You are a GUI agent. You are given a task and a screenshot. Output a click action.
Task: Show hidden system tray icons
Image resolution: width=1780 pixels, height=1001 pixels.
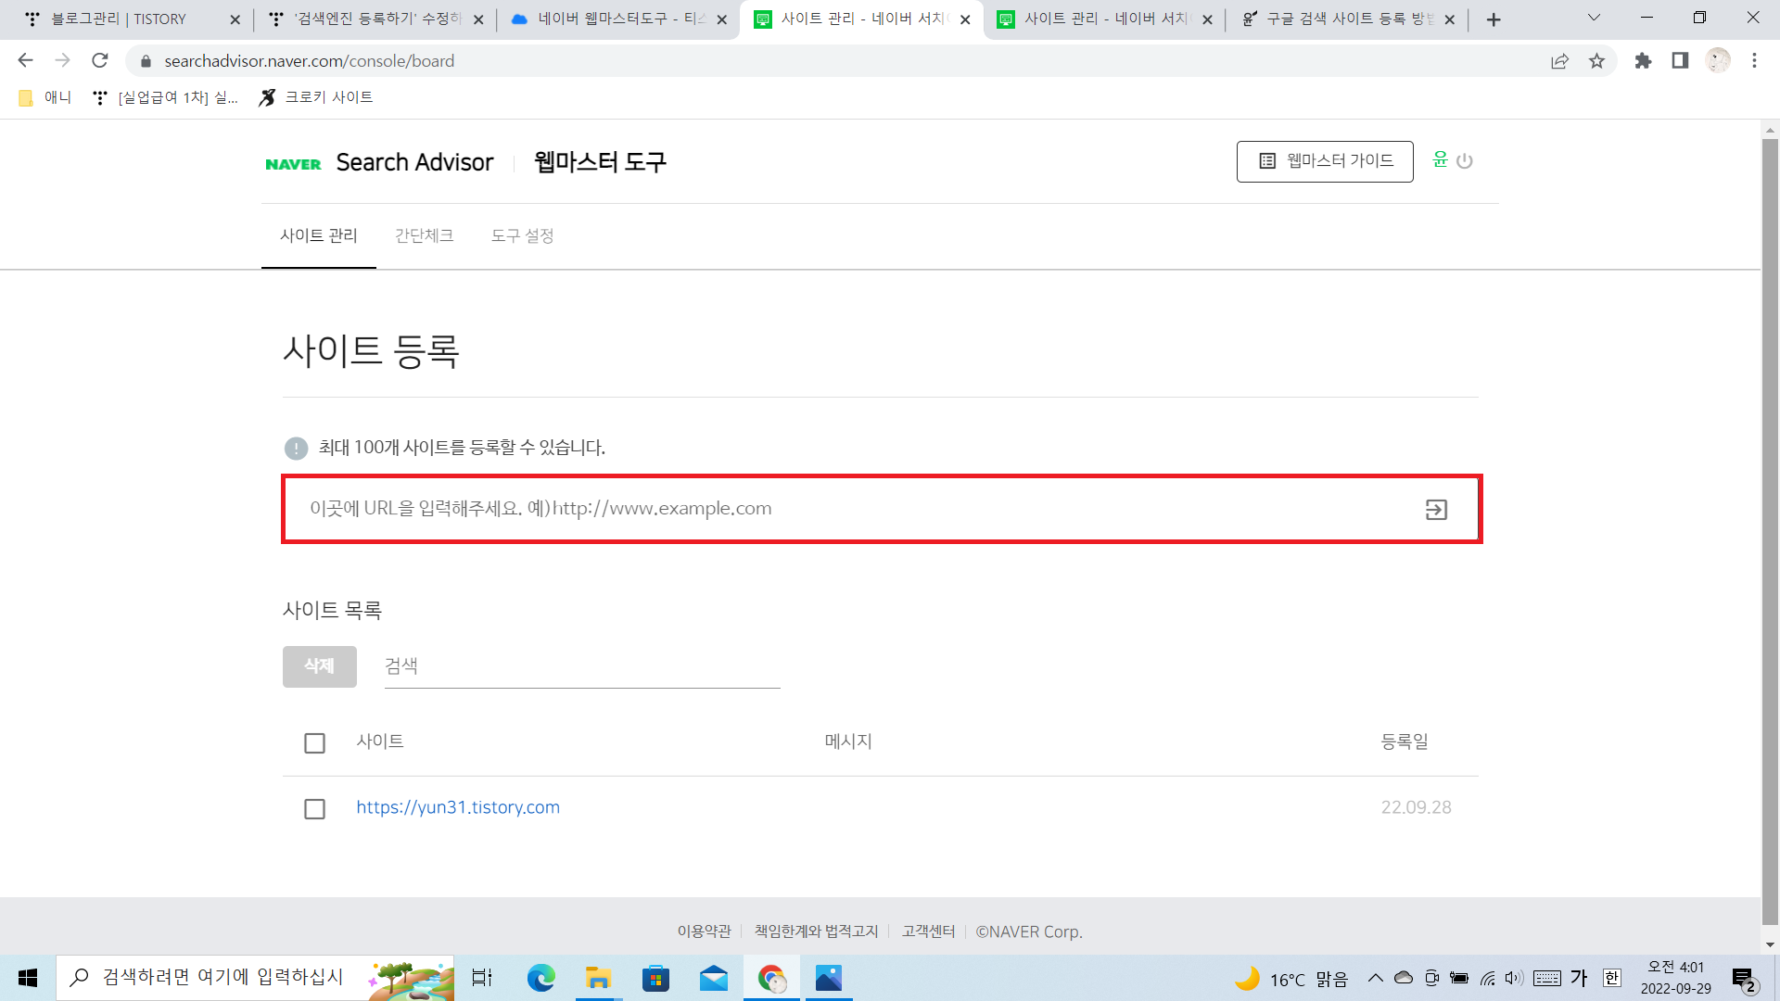1376,978
